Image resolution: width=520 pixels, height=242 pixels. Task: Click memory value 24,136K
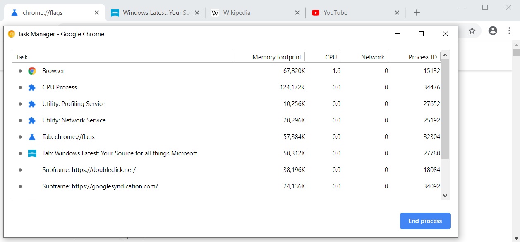coord(294,186)
